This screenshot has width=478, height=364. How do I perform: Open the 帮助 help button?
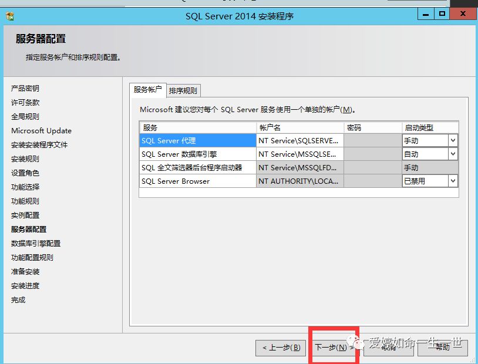point(443,348)
